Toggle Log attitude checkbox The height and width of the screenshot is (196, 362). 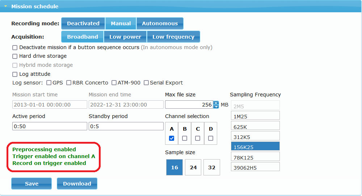[15, 74]
